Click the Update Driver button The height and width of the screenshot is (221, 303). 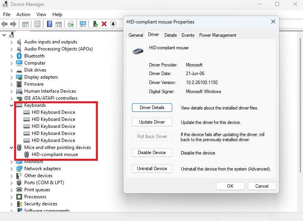click(x=152, y=122)
